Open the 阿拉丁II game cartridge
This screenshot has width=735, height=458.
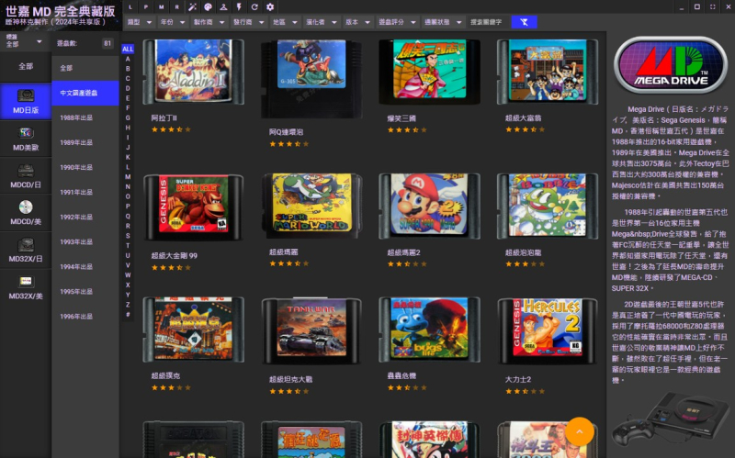point(193,72)
